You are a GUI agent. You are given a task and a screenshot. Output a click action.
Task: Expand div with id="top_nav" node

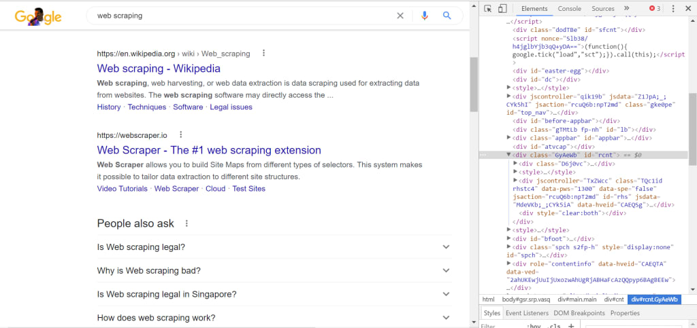pyautogui.click(x=509, y=96)
